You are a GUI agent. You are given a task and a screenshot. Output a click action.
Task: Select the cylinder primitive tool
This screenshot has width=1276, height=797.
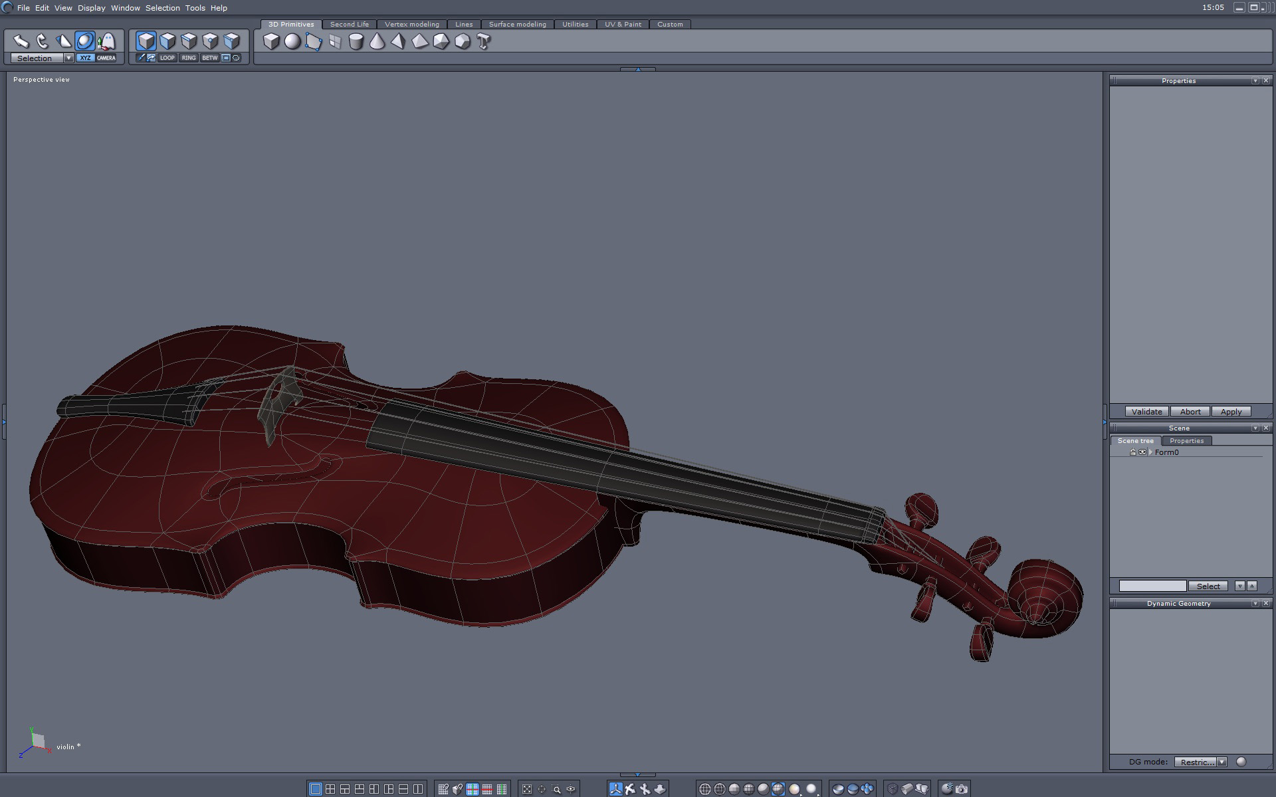pos(356,42)
